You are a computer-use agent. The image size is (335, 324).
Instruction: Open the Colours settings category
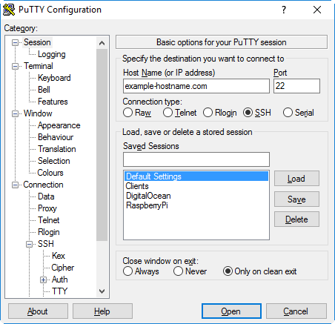50,173
